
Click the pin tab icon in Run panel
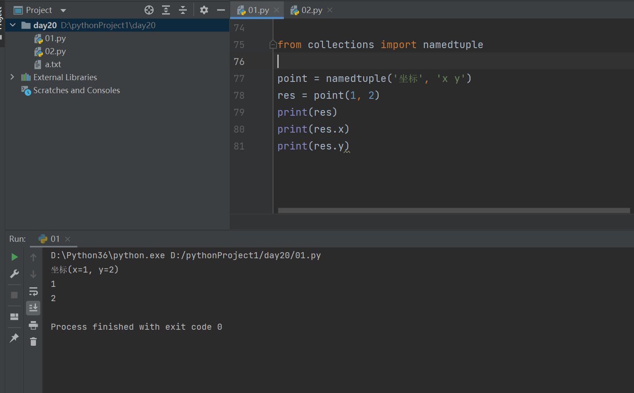click(14, 338)
